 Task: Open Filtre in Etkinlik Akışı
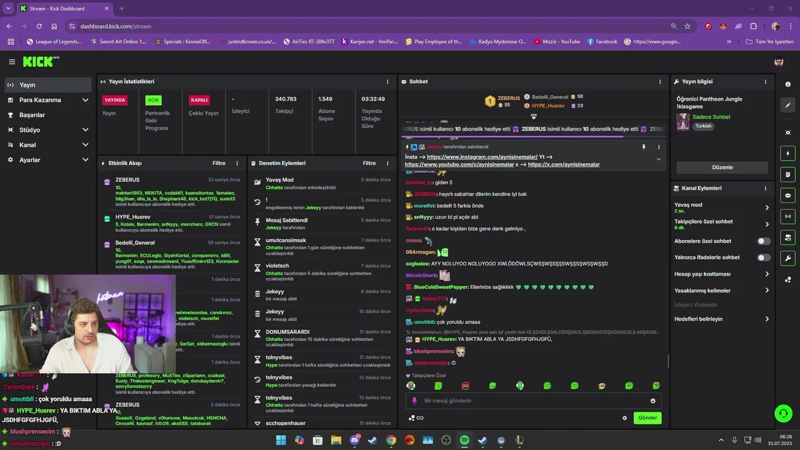coord(219,163)
